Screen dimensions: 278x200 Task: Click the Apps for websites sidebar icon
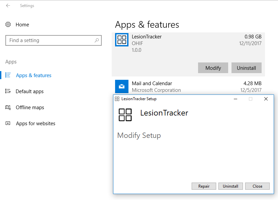click(8, 124)
